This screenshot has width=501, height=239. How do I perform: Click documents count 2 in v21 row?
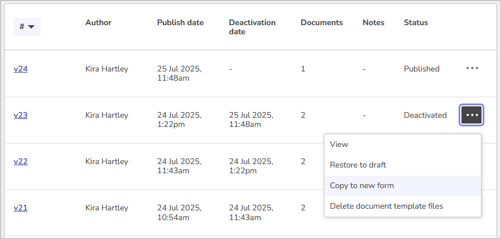click(303, 208)
